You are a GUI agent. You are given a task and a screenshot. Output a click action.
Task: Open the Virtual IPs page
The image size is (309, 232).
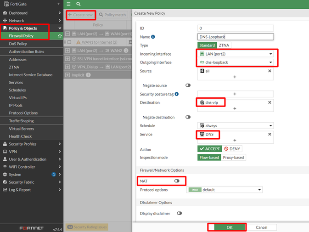(x=17, y=97)
